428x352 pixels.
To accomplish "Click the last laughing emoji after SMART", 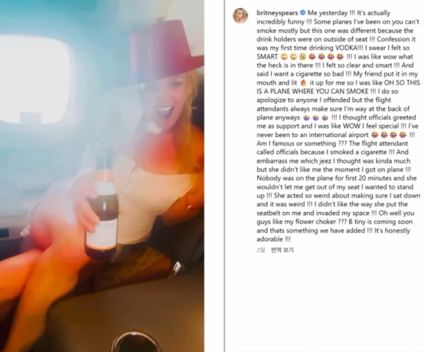I will coord(340,56).
